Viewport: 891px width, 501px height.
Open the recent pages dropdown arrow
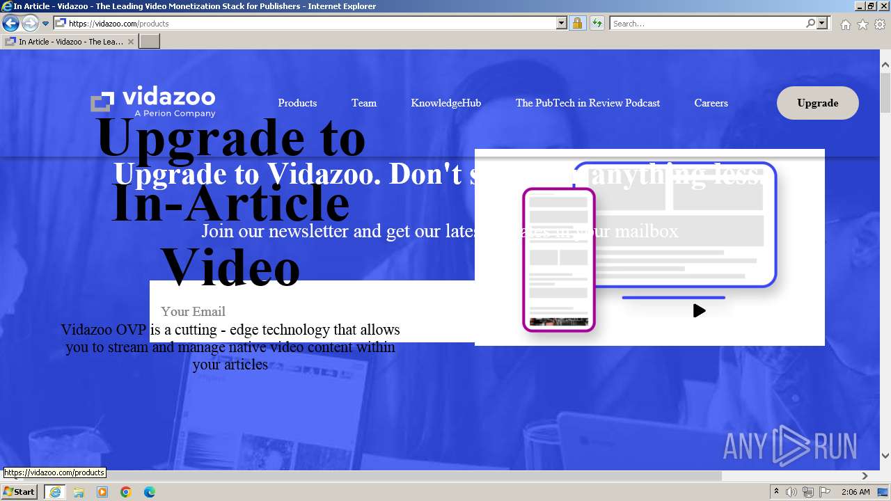click(x=46, y=24)
